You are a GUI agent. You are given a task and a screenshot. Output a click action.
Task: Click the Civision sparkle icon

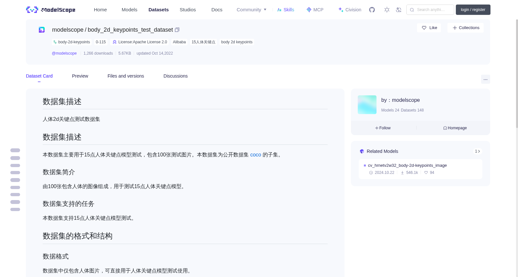(x=341, y=10)
